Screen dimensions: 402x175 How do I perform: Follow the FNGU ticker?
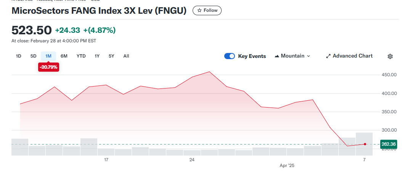207,11
